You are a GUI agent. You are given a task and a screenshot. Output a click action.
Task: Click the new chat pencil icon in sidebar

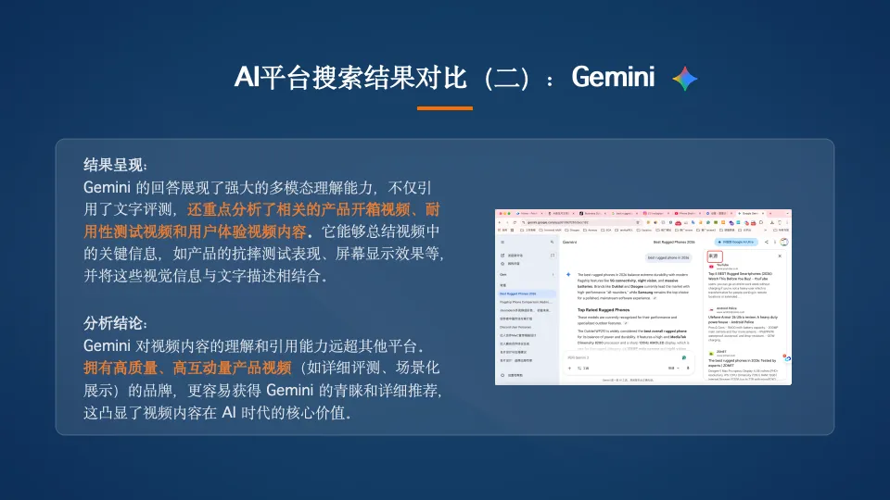[502, 256]
